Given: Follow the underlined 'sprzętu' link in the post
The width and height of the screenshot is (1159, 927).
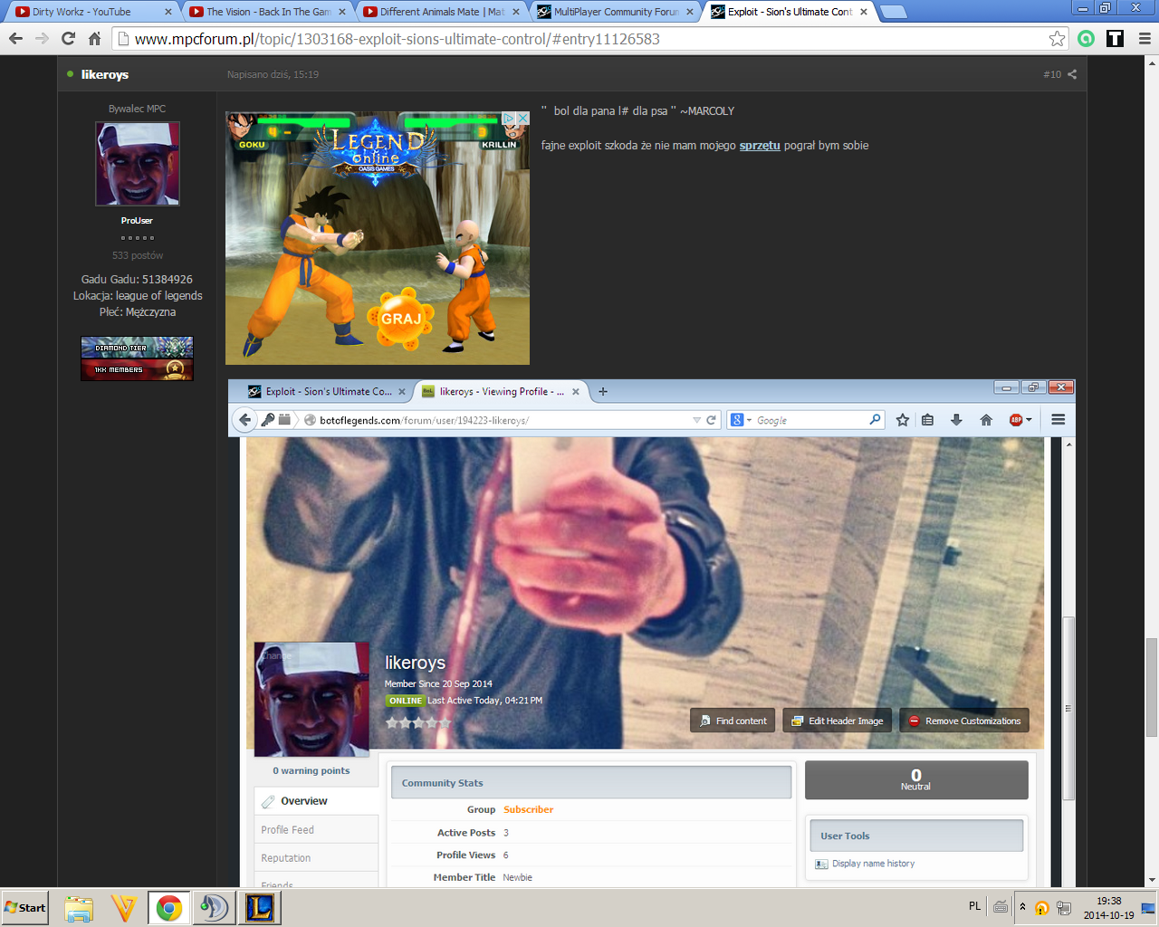Looking at the screenshot, I should click(x=760, y=145).
